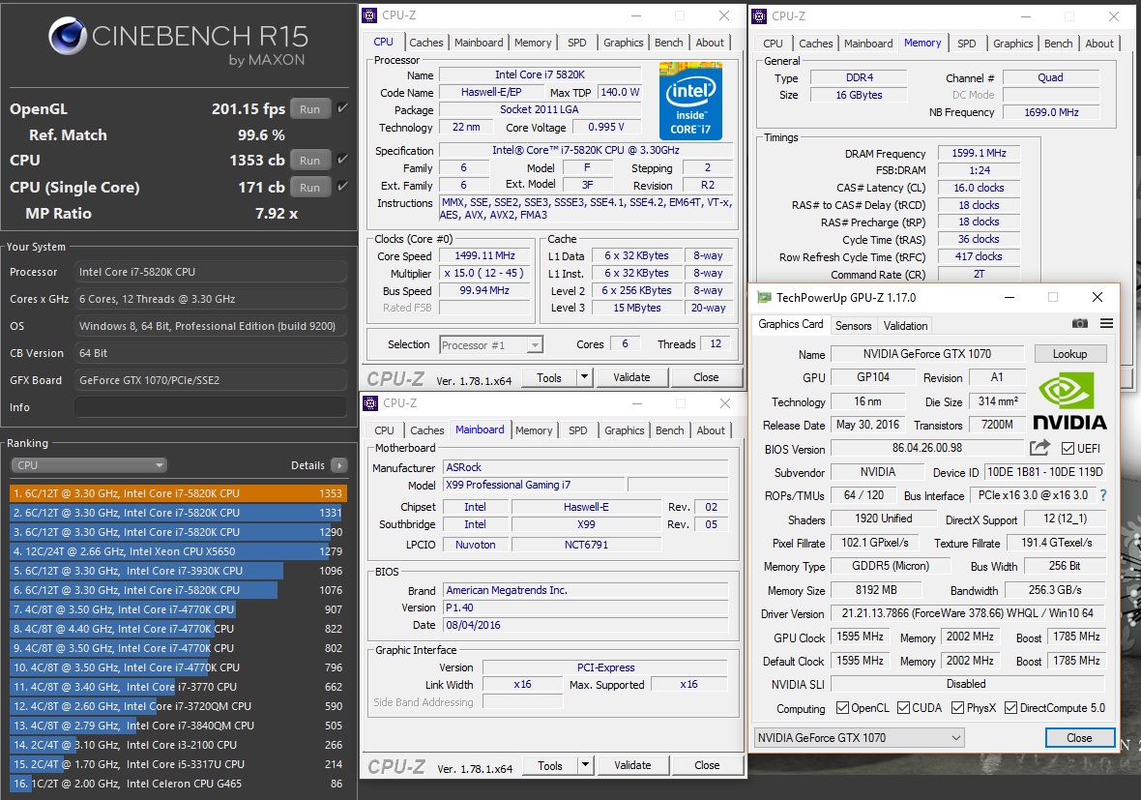Screen dimensions: 1141x800
Task: Click the mainboard Model X99 Professional Gaming i7
Action: (534, 485)
